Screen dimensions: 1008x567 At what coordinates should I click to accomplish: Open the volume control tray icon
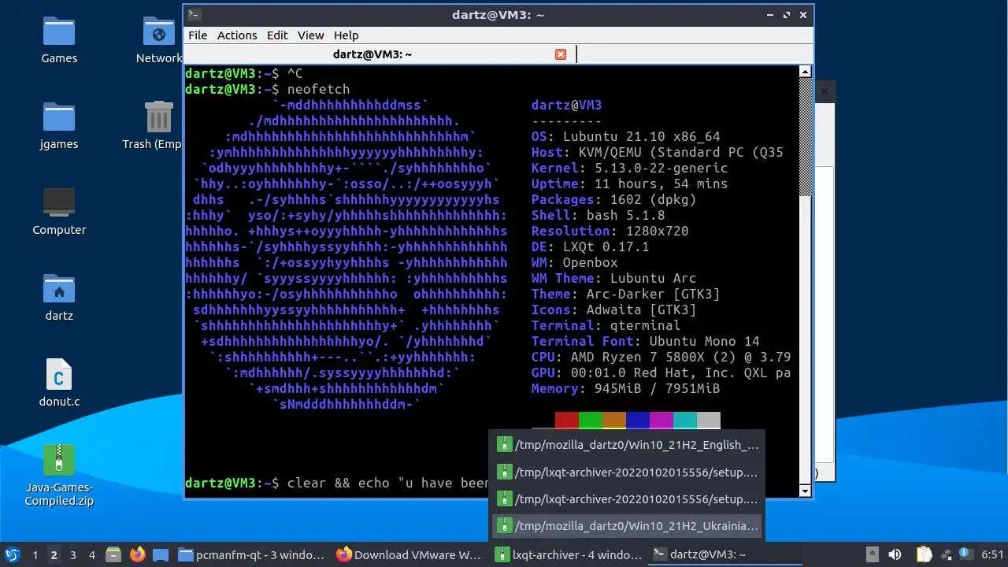coord(895,554)
